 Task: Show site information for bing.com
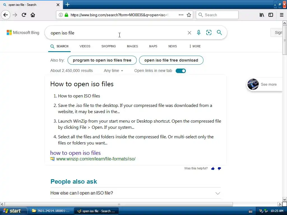pyautogui.click(x=61, y=15)
